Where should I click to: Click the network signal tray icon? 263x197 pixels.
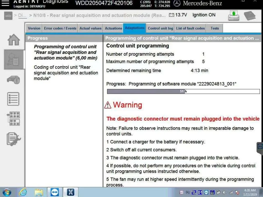click(231, 193)
